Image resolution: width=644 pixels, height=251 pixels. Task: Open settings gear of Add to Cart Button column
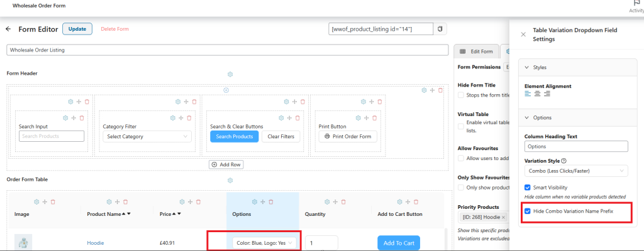(x=399, y=202)
